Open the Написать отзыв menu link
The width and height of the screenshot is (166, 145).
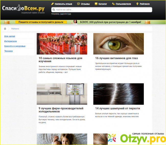tap(63, 4)
